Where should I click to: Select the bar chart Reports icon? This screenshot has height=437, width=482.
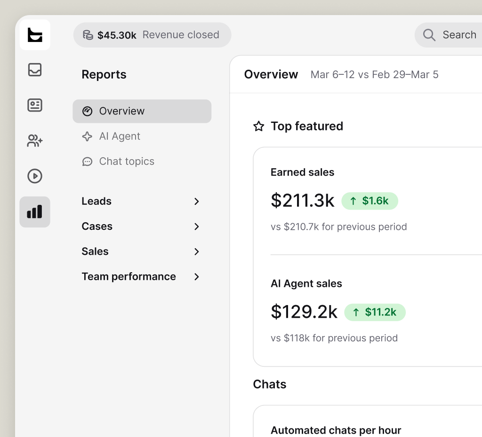pyautogui.click(x=35, y=212)
